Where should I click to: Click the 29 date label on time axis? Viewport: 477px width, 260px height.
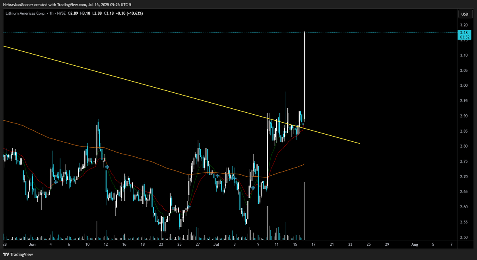(x=387, y=245)
